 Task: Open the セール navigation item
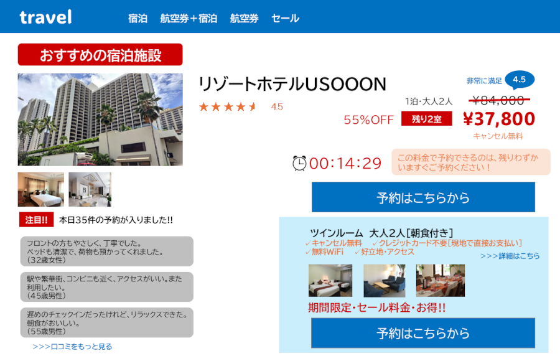pyautogui.click(x=285, y=19)
